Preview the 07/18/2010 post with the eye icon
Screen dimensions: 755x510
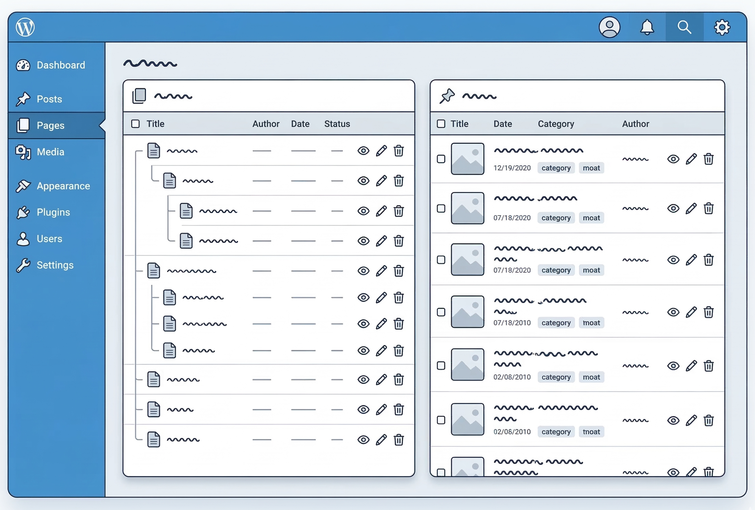pos(673,312)
